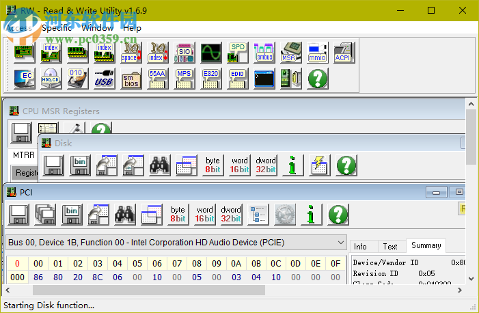Open the ACPI tables icon
Screen dimensions: 479x313
coord(343,52)
